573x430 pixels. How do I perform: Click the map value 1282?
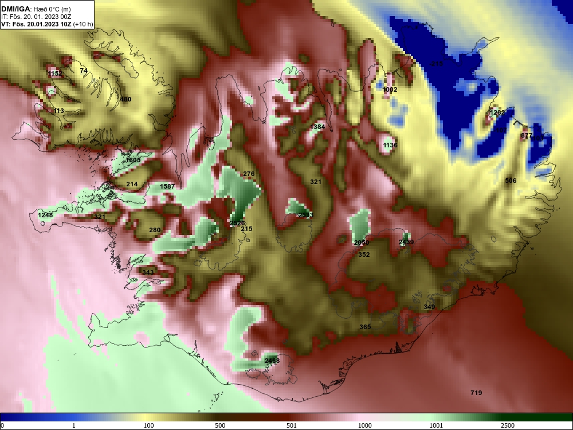point(497,112)
